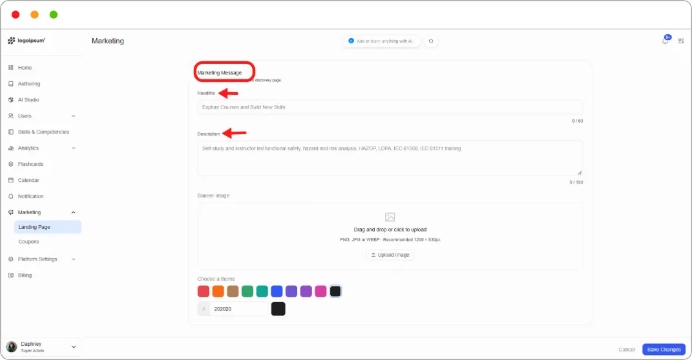Image resolution: width=692 pixels, height=360 pixels.
Task: Expand the Platform Settings chevron
Action: tap(73, 259)
